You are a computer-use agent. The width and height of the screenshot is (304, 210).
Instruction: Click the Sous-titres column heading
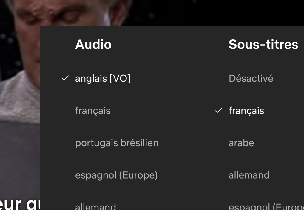(263, 45)
